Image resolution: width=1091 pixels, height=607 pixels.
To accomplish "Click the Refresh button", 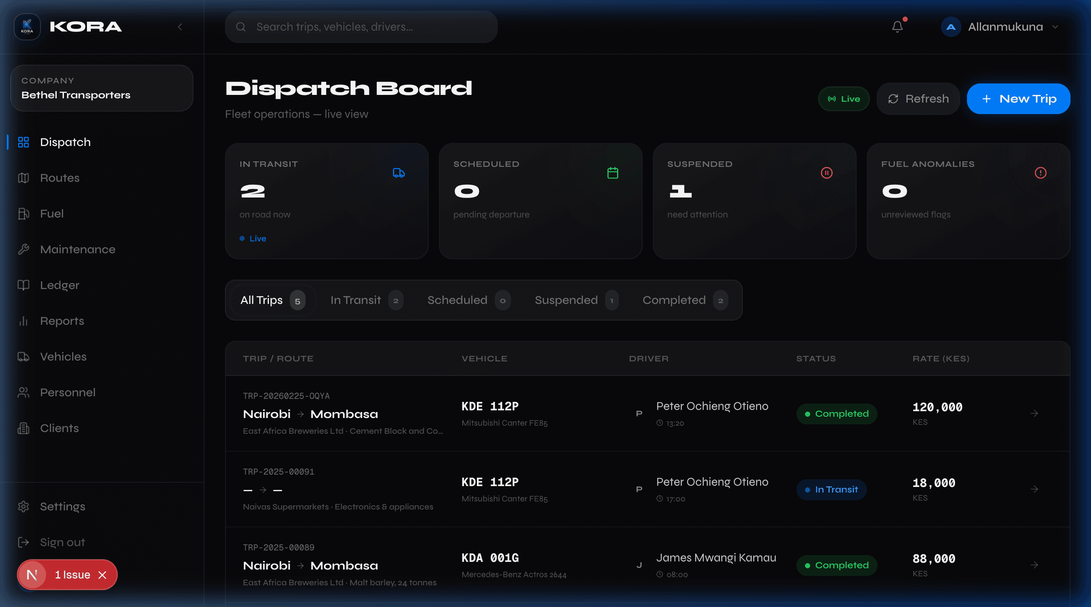I will (x=918, y=99).
